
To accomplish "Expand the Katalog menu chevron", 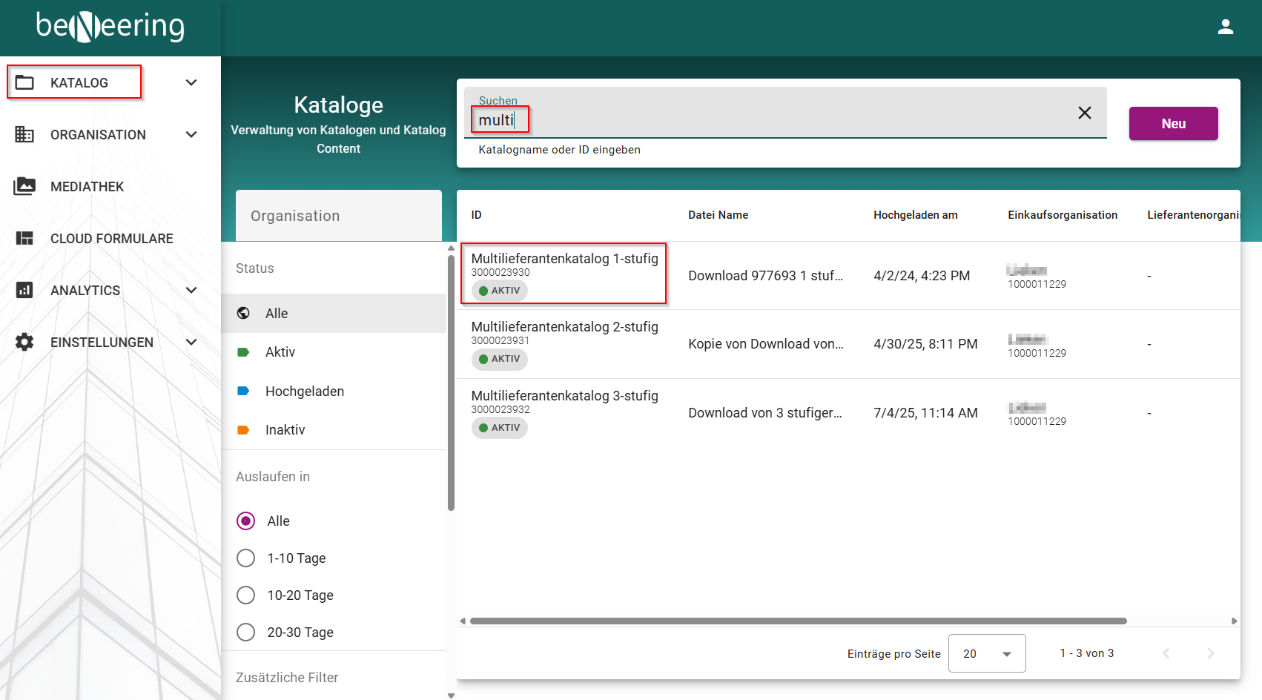I will coord(191,82).
